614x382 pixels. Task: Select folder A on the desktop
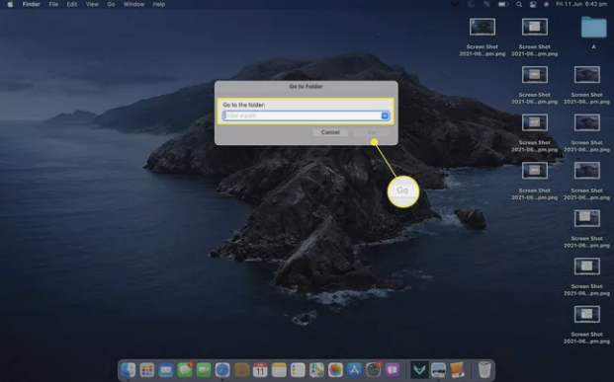pos(593,32)
